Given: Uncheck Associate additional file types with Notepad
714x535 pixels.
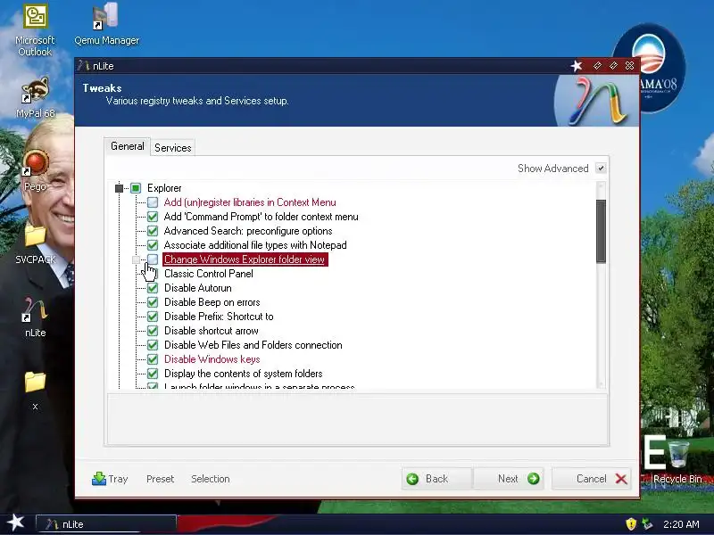Looking at the screenshot, I should pyautogui.click(x=153, y=245).
